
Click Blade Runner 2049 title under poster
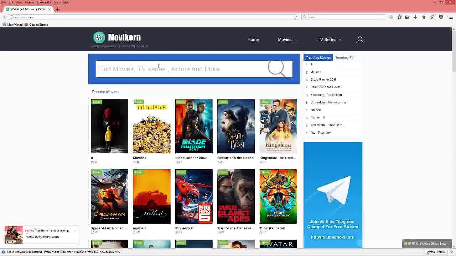coord(191,158)
